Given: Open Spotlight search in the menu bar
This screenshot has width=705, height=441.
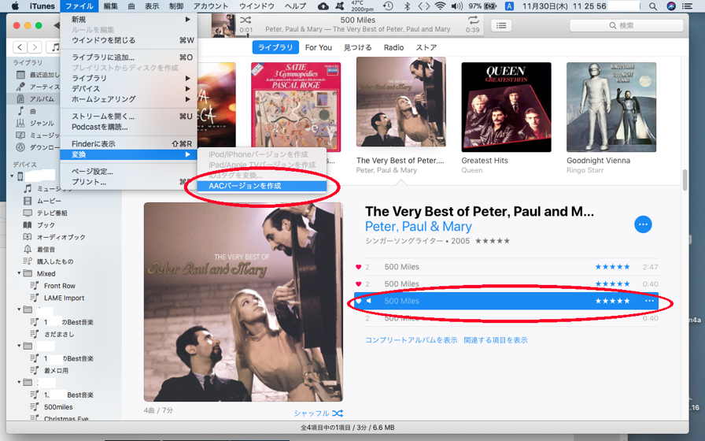Looking at the screenshot, I should click(x=653, y=6).
